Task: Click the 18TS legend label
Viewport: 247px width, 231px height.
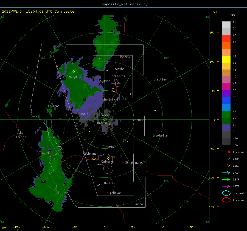Action: click(x=236, y=187)
